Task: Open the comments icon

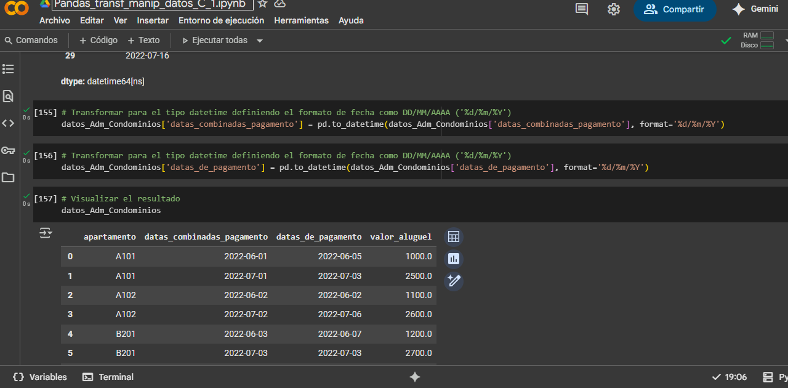Action: click(x=582, y=9)
